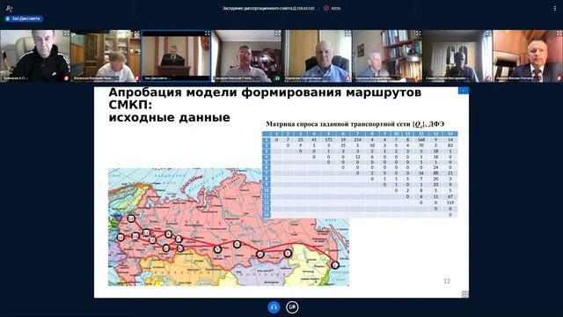Open presentation fullscreen via bottom-right corner icon
This screenshot has width=563, height=317.
[465, 294]
